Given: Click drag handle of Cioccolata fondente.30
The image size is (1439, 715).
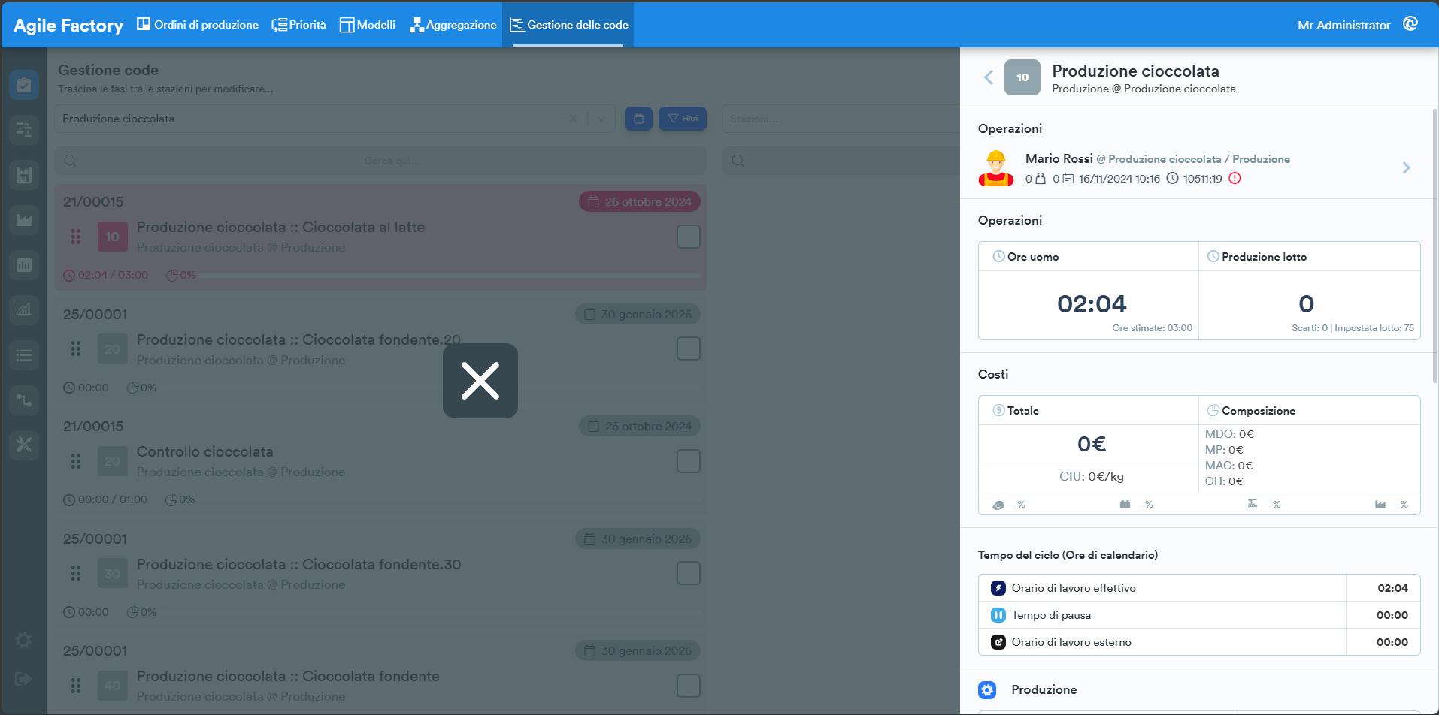Looking at the screenshot, I should tap(76, 573).
